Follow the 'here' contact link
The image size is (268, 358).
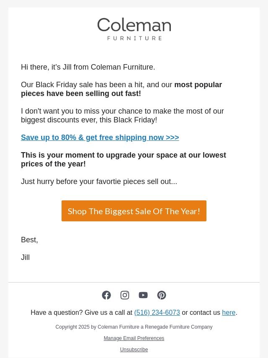pos(229,312)
